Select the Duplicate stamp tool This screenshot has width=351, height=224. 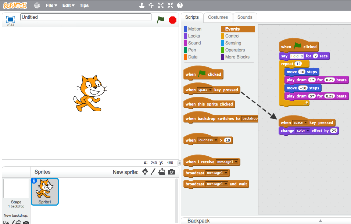click(142, 6)
